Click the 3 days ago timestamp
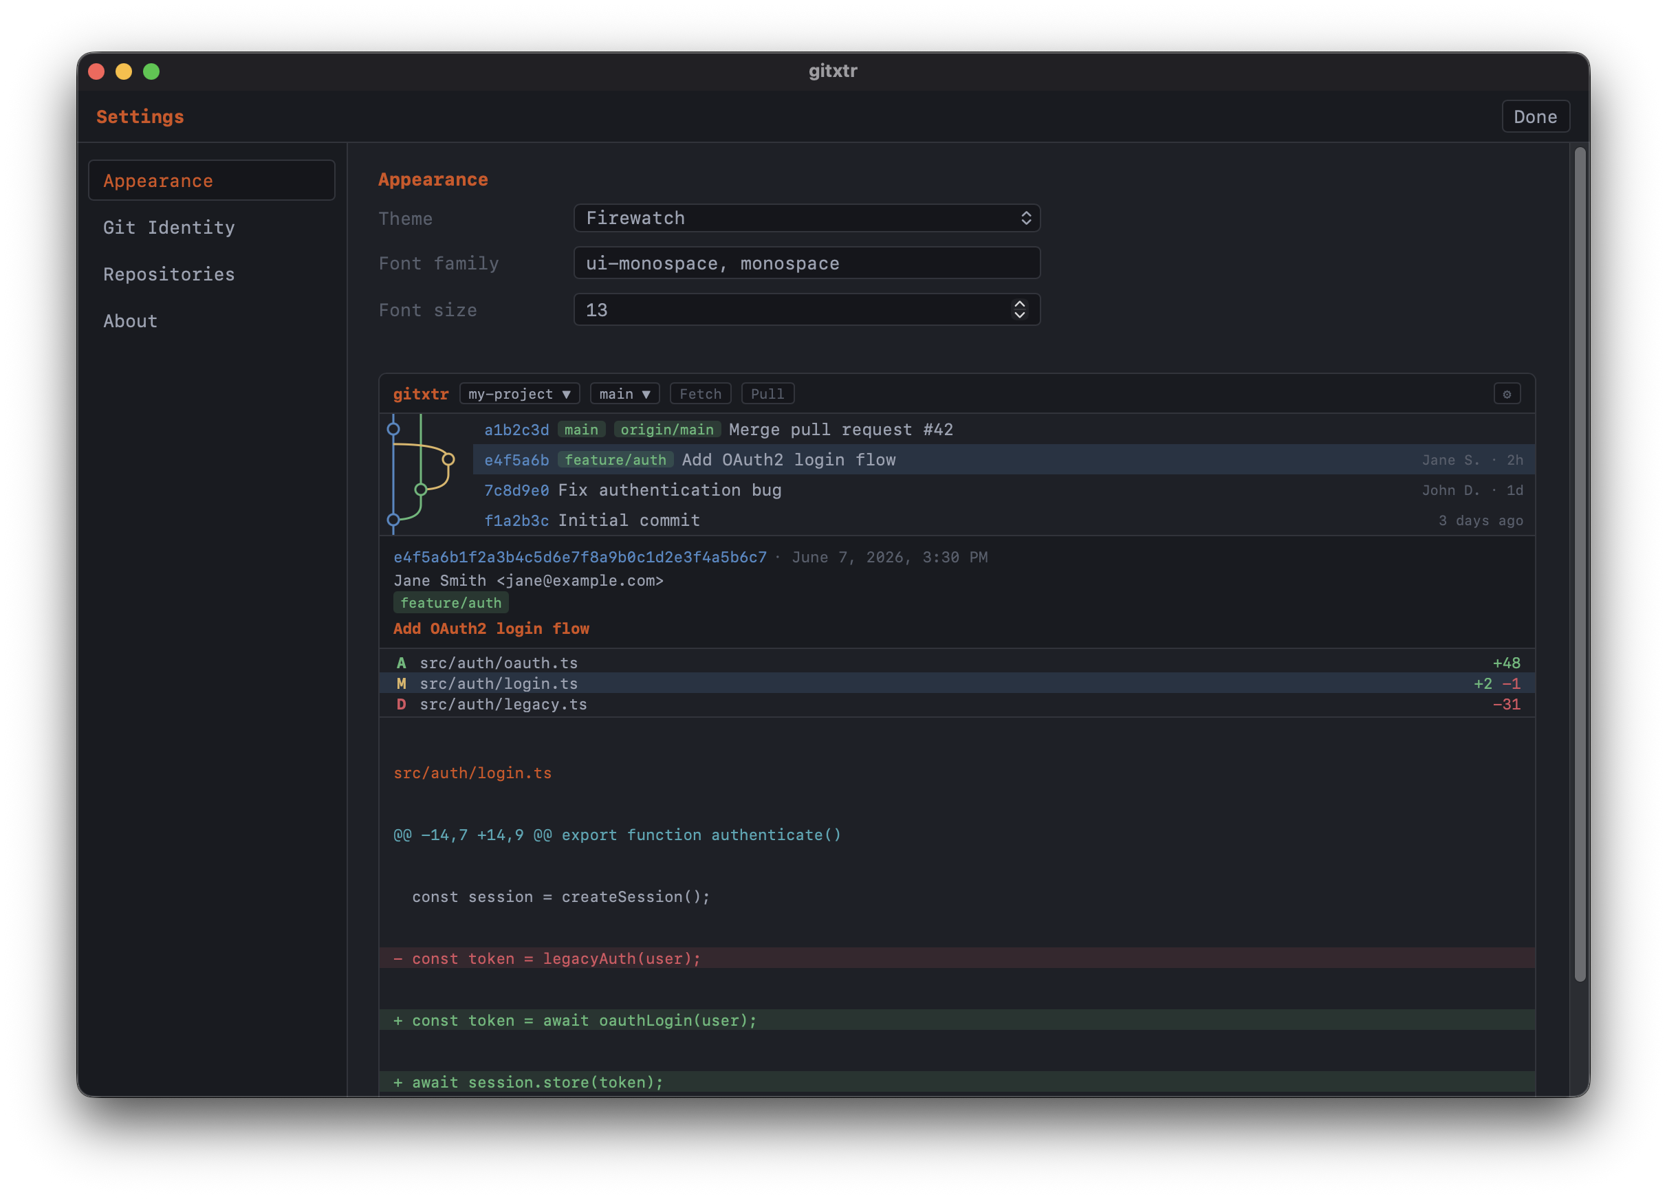 [x=1481, y=520]
